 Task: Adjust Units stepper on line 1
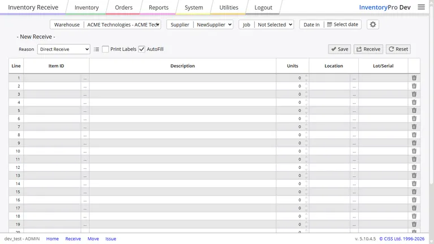pyautogui.click(x=306, y=78)
